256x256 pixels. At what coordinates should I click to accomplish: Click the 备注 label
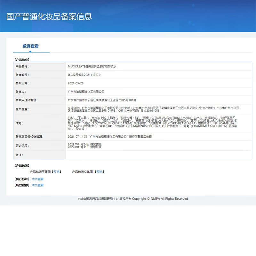pos(19,155)
